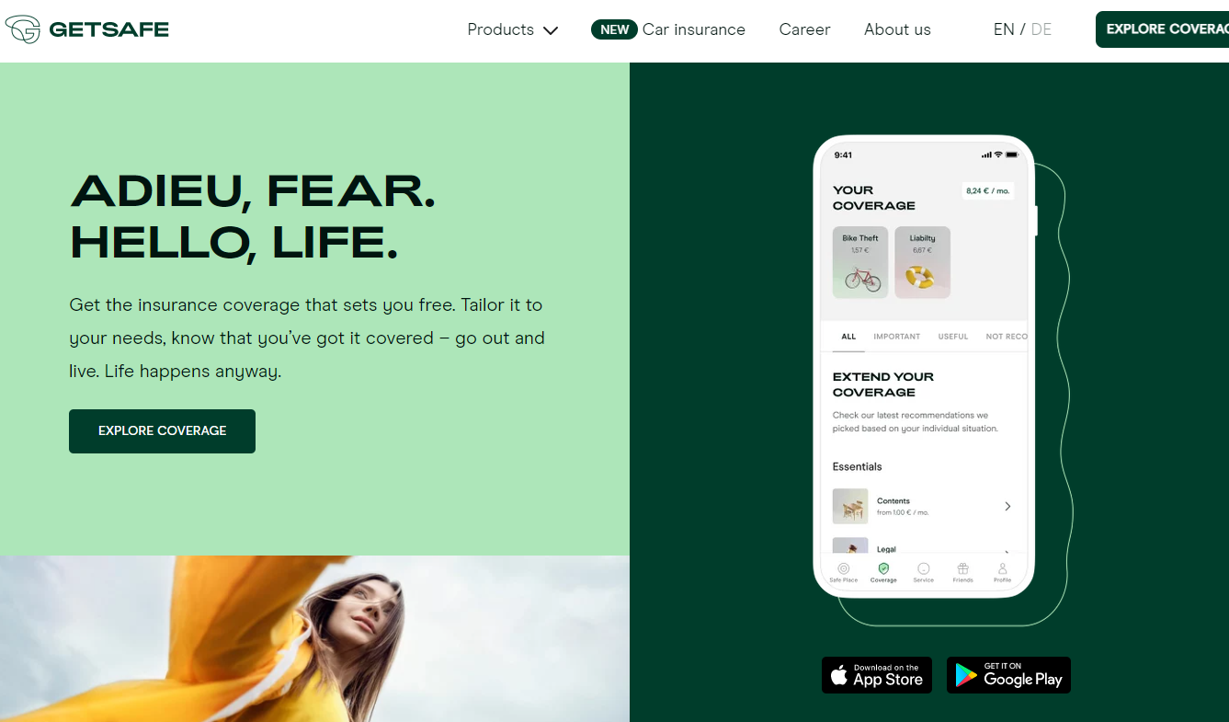Click the Explore Coverage button in hero section
Image resolution: width=1229 pixels, height=722 pixels.
162,431
